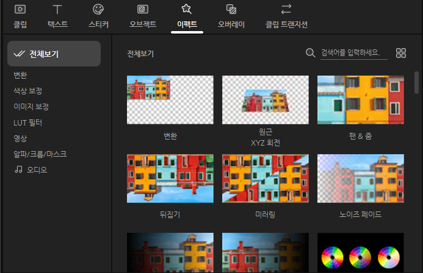The image size is (423, 273).
Task: Open the 클립 tab icon
Action: 20,10
